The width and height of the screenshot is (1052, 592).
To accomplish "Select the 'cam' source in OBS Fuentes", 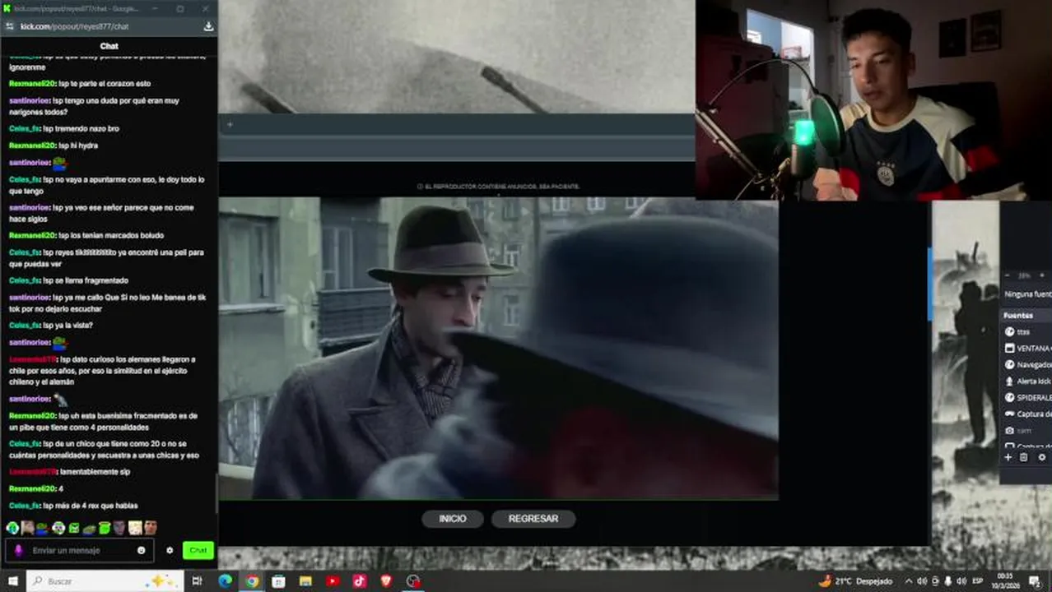I will [1026, 430].
